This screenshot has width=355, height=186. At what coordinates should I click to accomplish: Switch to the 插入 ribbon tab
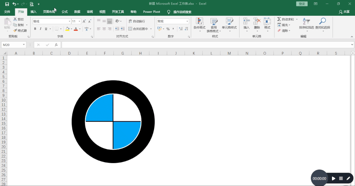coord(34,12)
